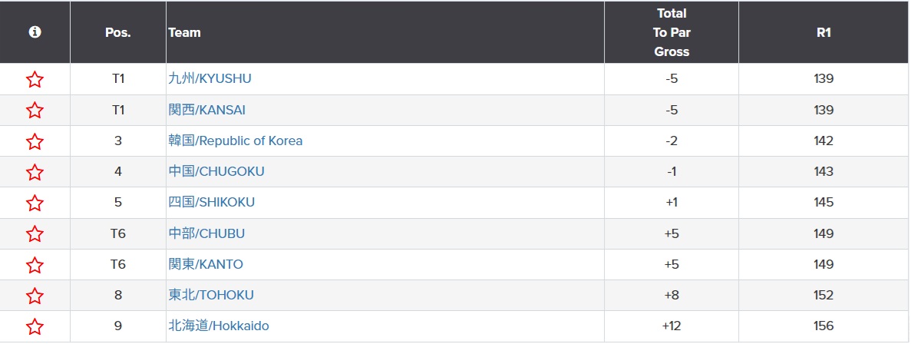Click the R1 column header

[824, 32]
